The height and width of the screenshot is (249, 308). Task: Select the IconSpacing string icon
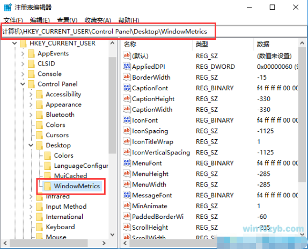point(127,131)
